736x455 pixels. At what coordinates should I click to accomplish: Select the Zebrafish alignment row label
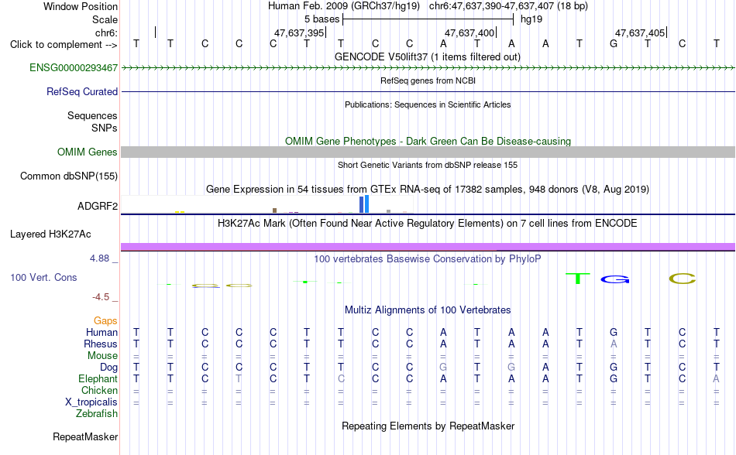click(97, 413)
